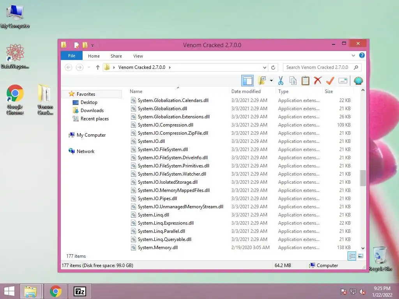Screen dimensions: 399x299
Task: Sort by the Size column header
Action: [329, 91]
